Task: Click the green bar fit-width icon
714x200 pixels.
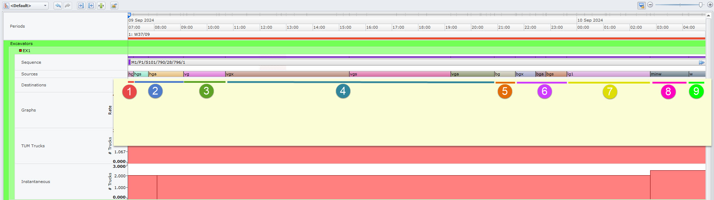Action: 101,6
